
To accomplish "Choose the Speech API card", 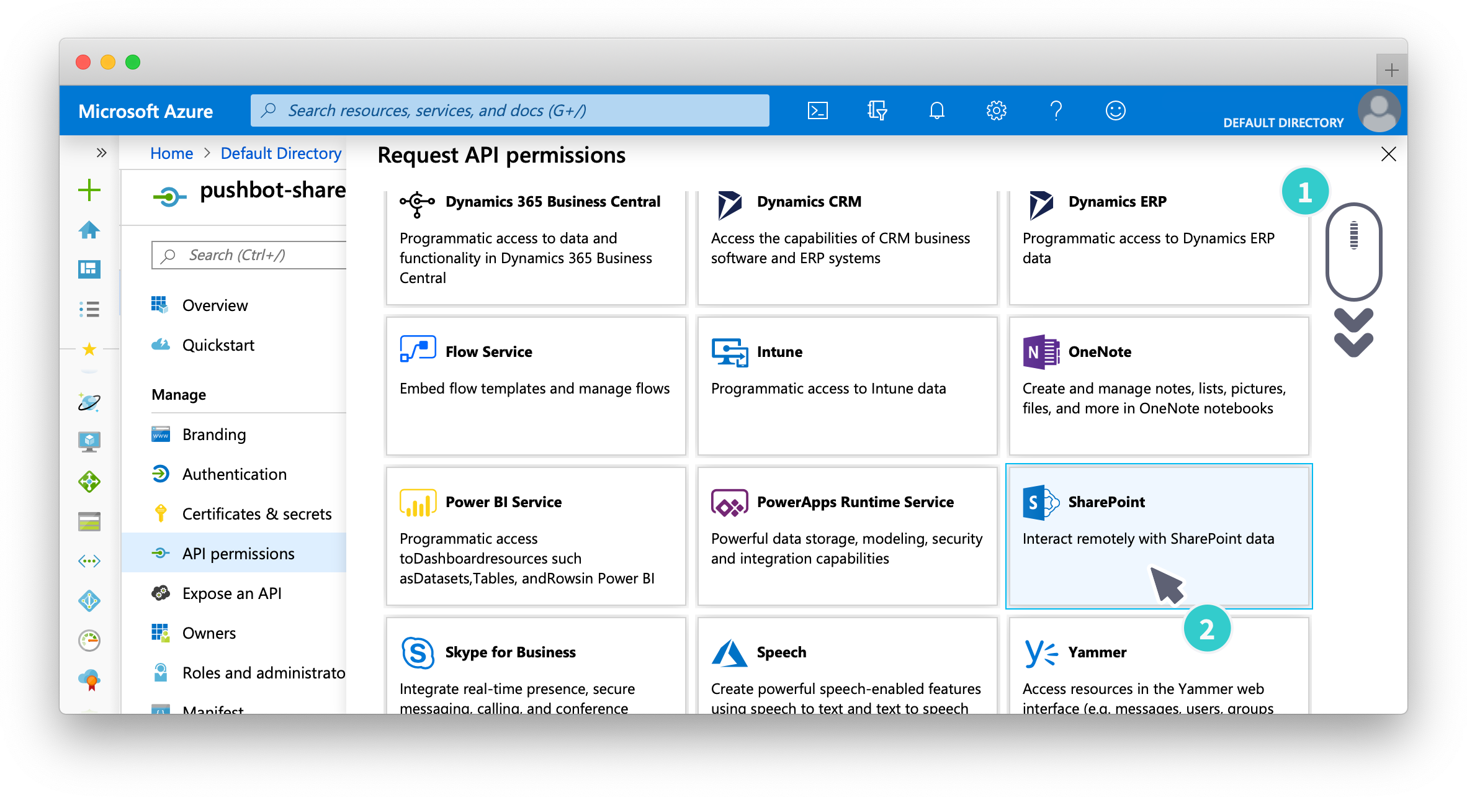I will tap(848, 665).
